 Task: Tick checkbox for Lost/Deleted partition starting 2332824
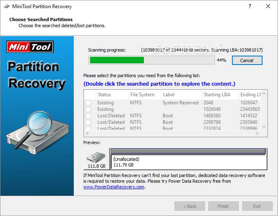click(88, 128)
